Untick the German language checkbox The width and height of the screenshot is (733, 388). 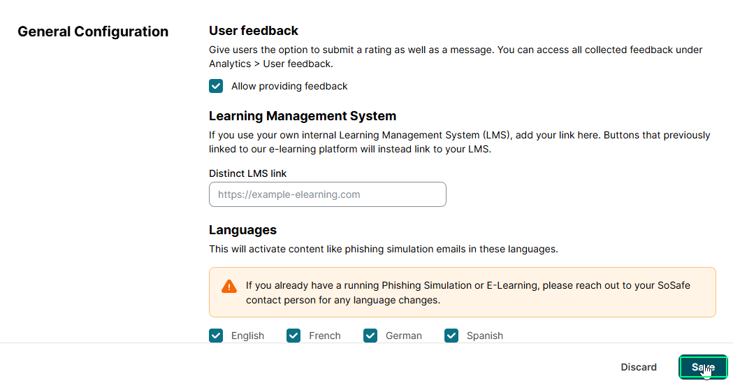(370, 336)
